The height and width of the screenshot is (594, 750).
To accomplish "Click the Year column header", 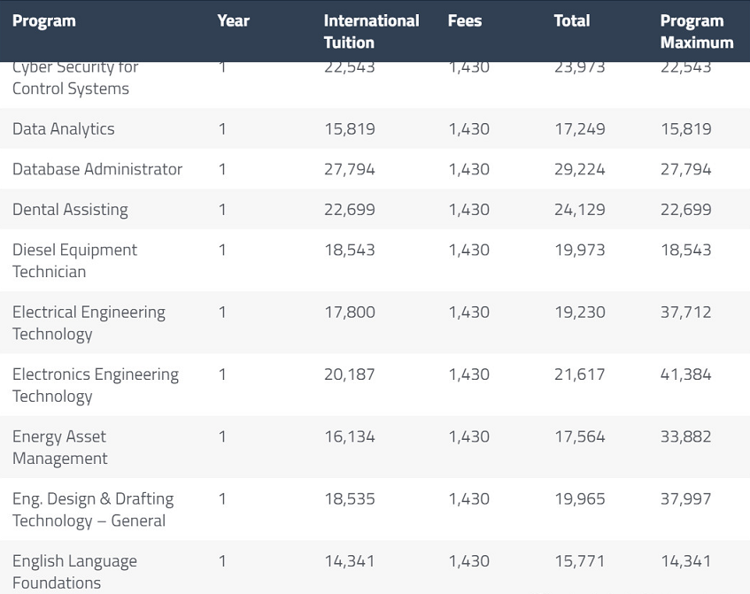I will [233, 20].
